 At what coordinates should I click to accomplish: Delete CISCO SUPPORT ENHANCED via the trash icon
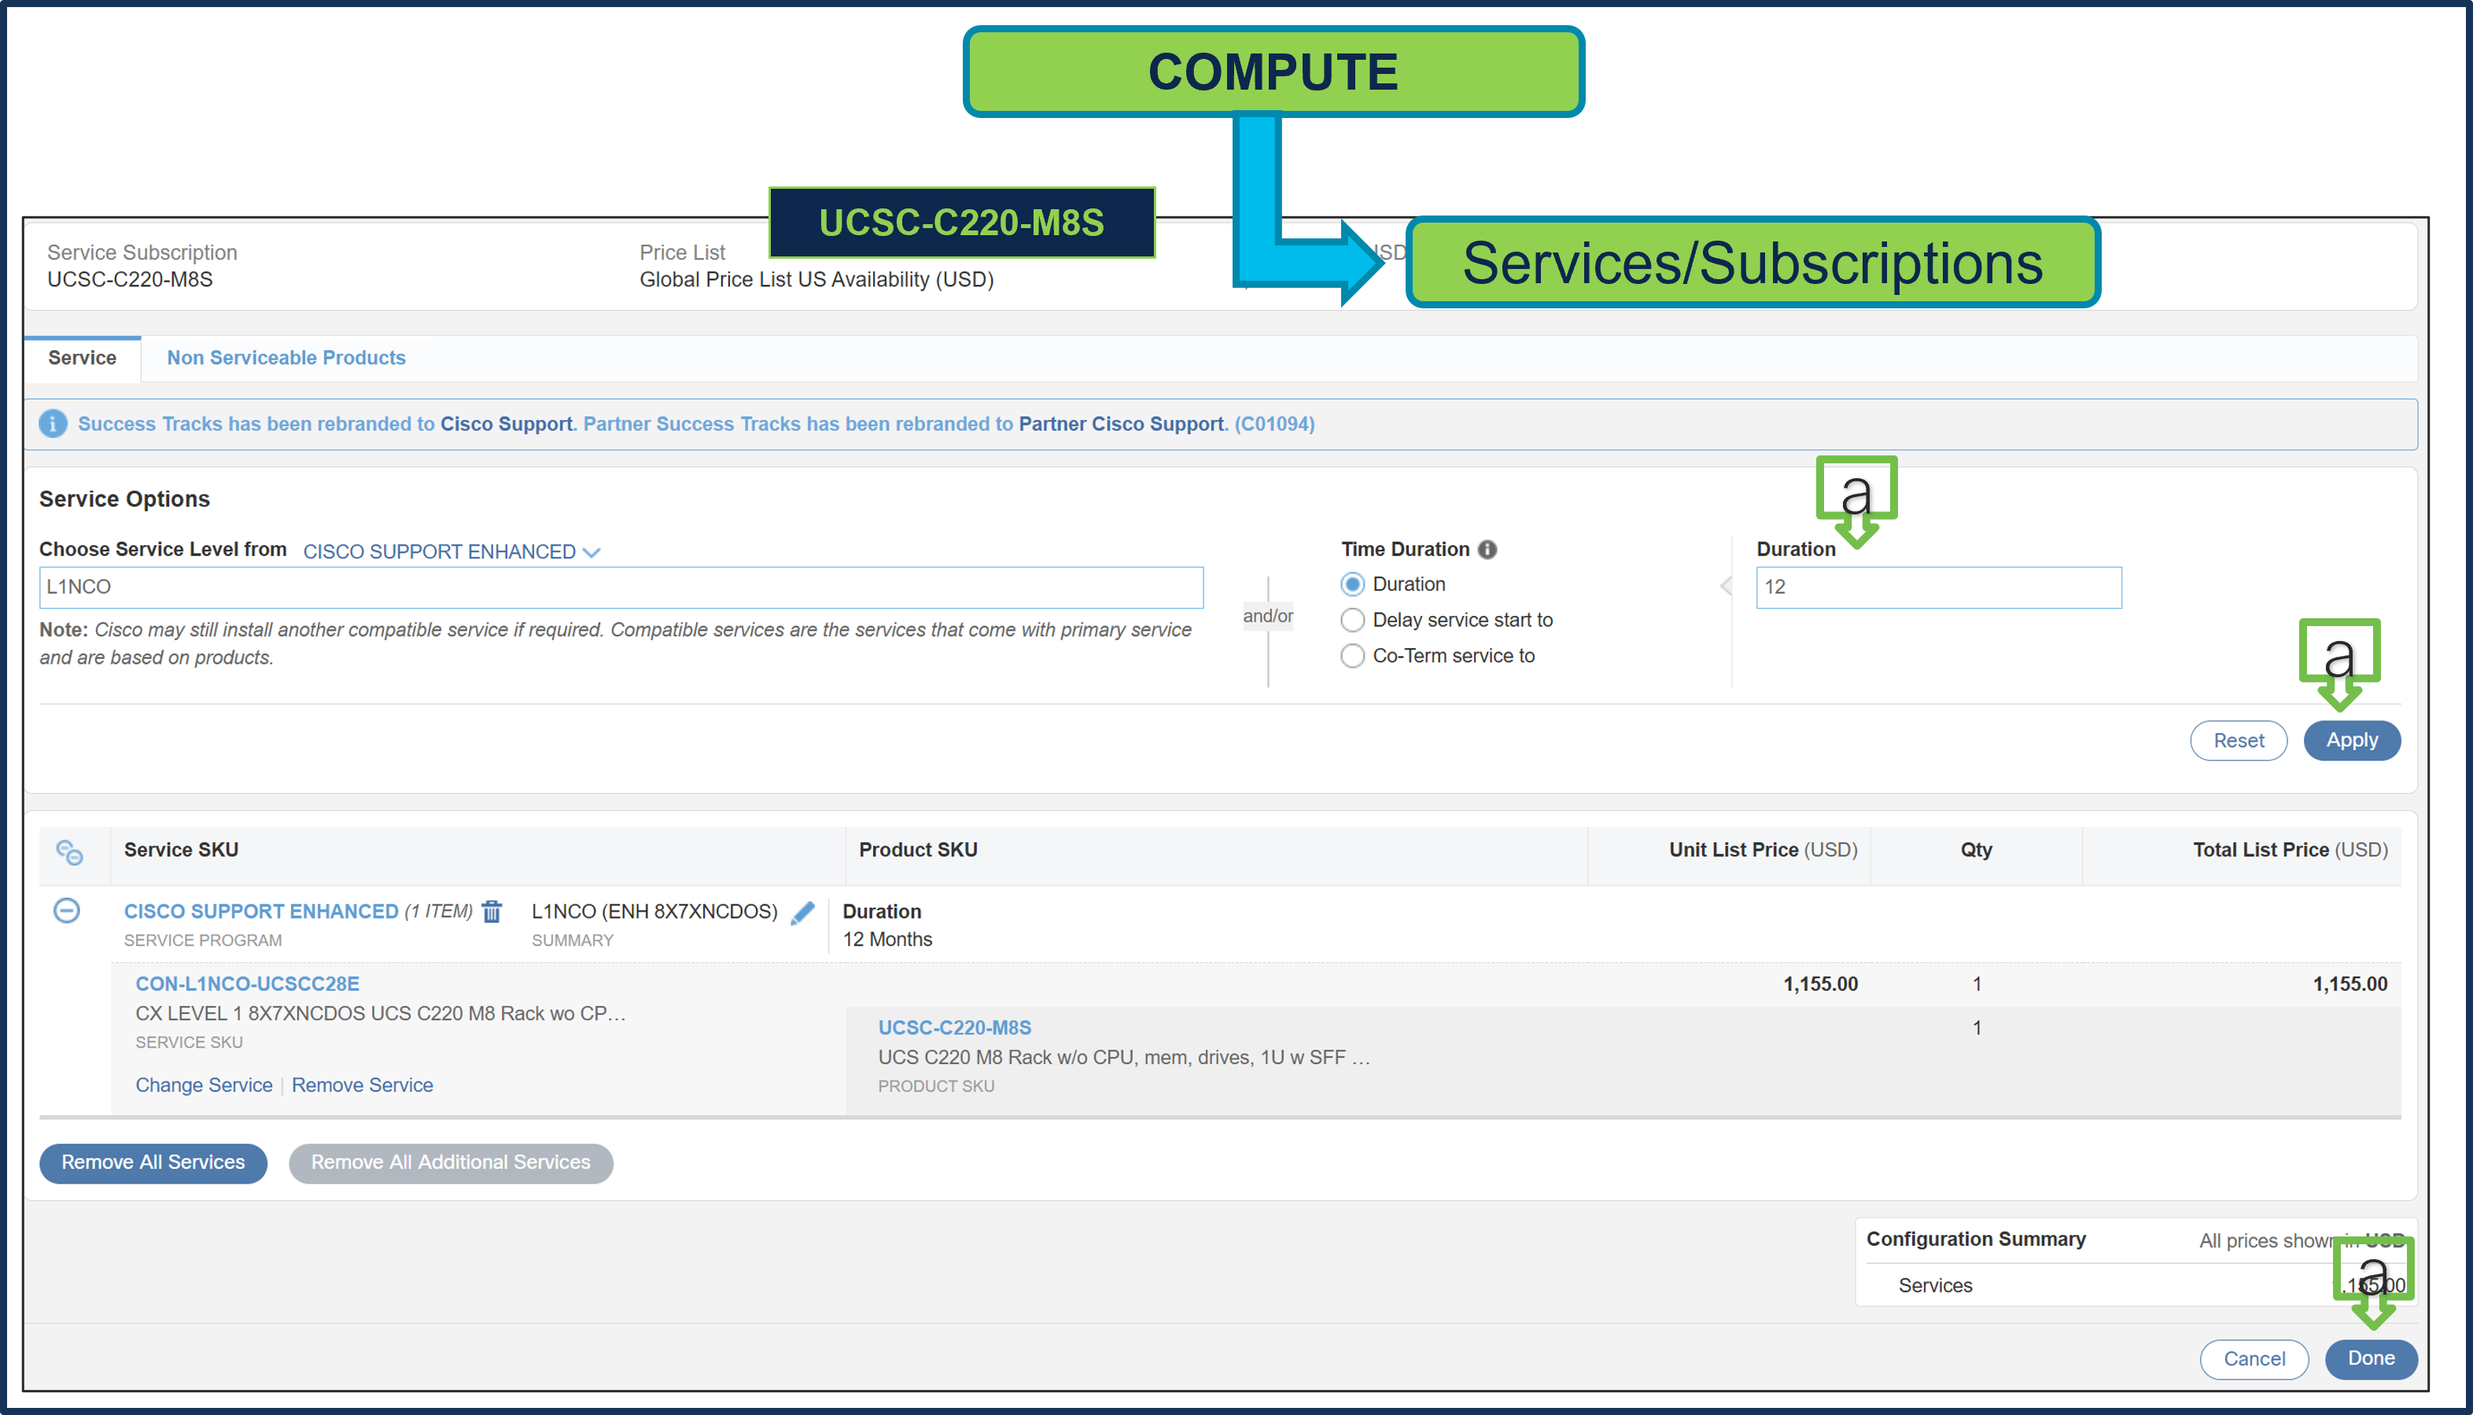pyautogui.click(x=492, y=912)
